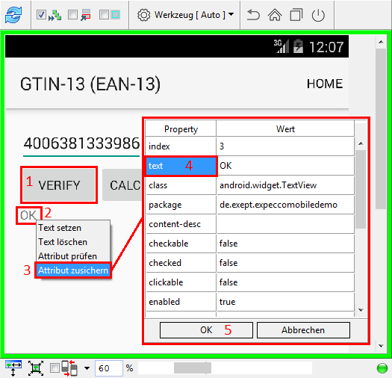Toggle the second toolbar checkbox with red frame icon
This screenshot has width=392, height=378.
72,15
